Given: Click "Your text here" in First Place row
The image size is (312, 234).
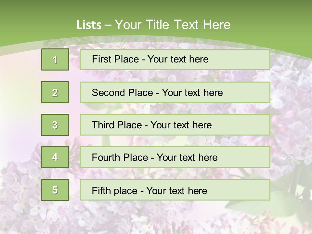Looking at the screenshot, I should click(178, 59).
